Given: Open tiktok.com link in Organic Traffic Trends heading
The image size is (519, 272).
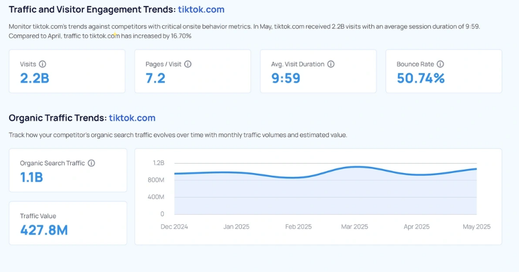Looking at the screenshot, I should 132,118.
